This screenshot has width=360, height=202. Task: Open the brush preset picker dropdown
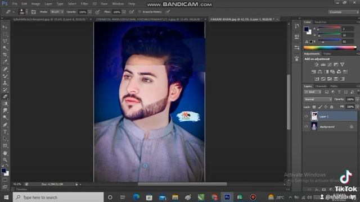(26, 12)
